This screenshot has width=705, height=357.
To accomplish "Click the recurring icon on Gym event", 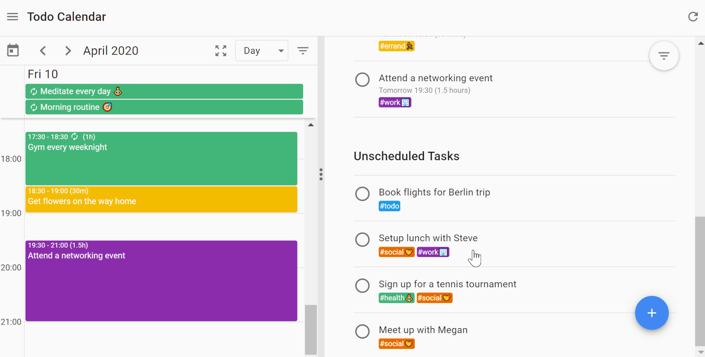I will pos(75,137).
